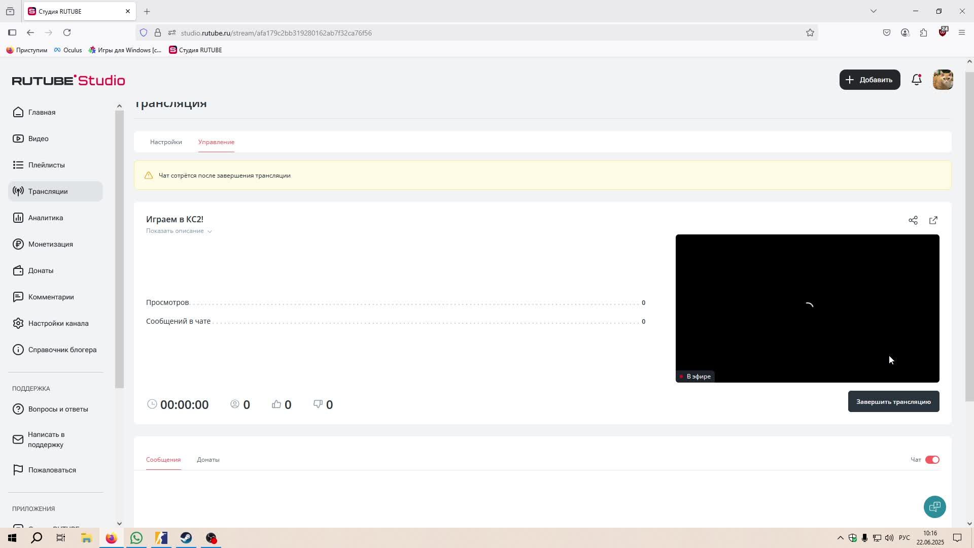Open Firefox application menu
Image resolution: width=974 pixels, height=548 pixels.
(x=962, y=32)
